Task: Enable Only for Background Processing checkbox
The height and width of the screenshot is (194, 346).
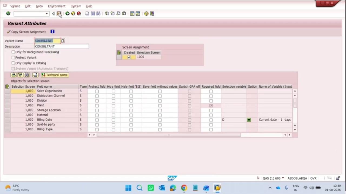Action: 13,52
